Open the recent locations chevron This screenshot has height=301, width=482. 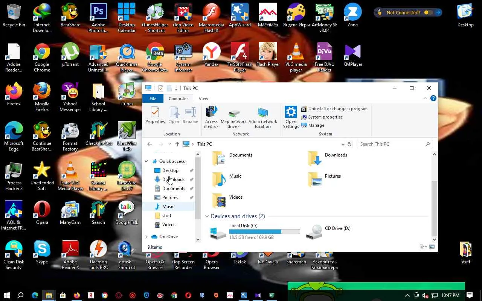coord(169,144)
